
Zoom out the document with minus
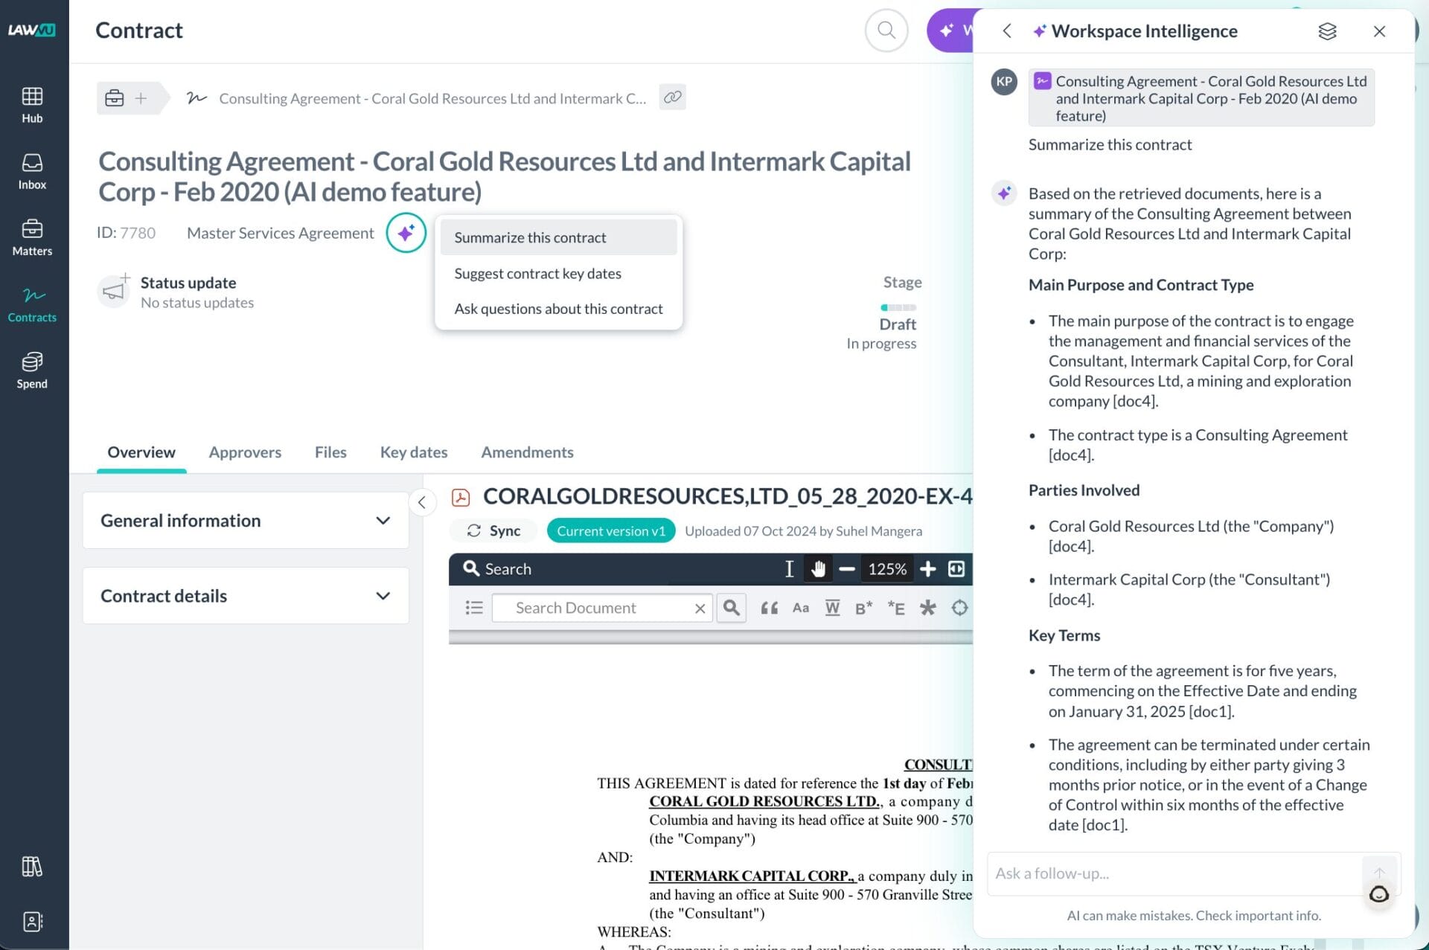(846, 569)
